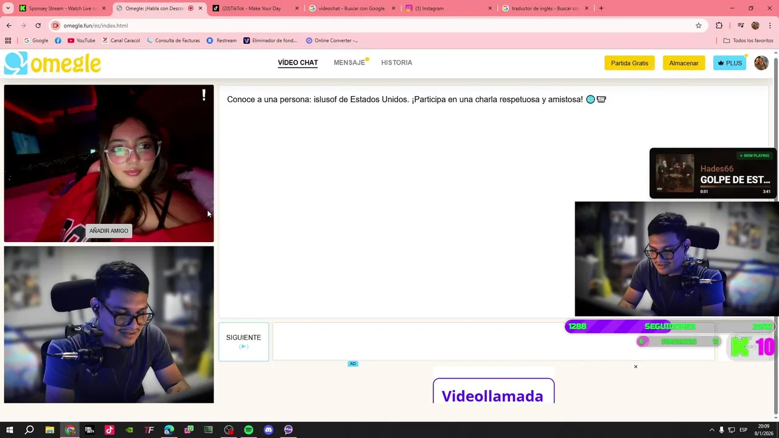
Task: Open Canal Caracol bookmark
Action: coord(121,41)
